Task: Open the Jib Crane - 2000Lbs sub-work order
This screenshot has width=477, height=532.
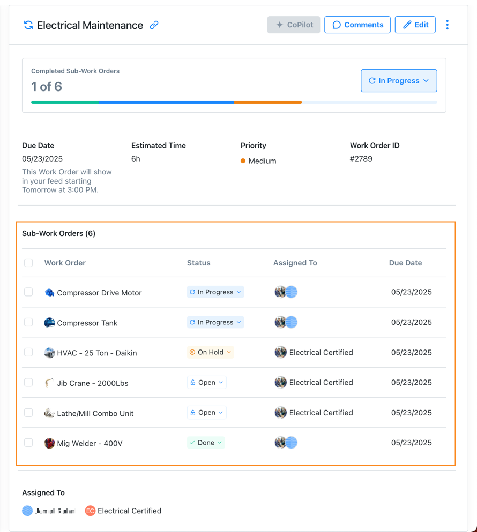Action: click(x=93, y=383)
